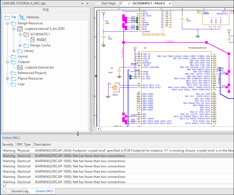Select the Design Cache tree item
Viewport: 234px width, 195px height.
click(x=40, y=45)
